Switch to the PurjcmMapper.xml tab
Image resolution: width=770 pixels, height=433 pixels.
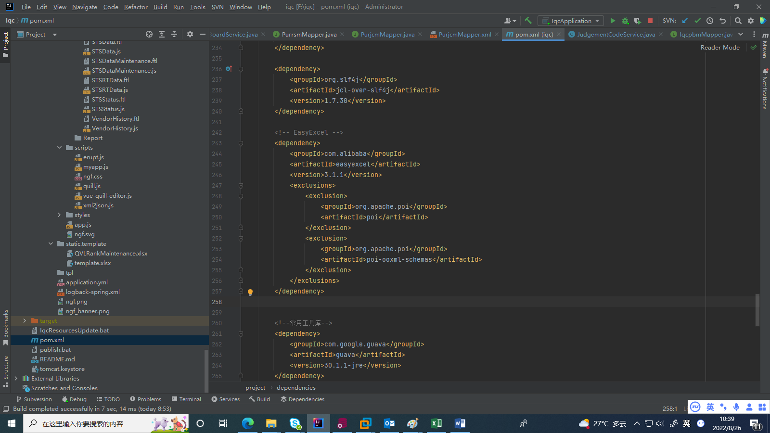[x=464, y=34]
